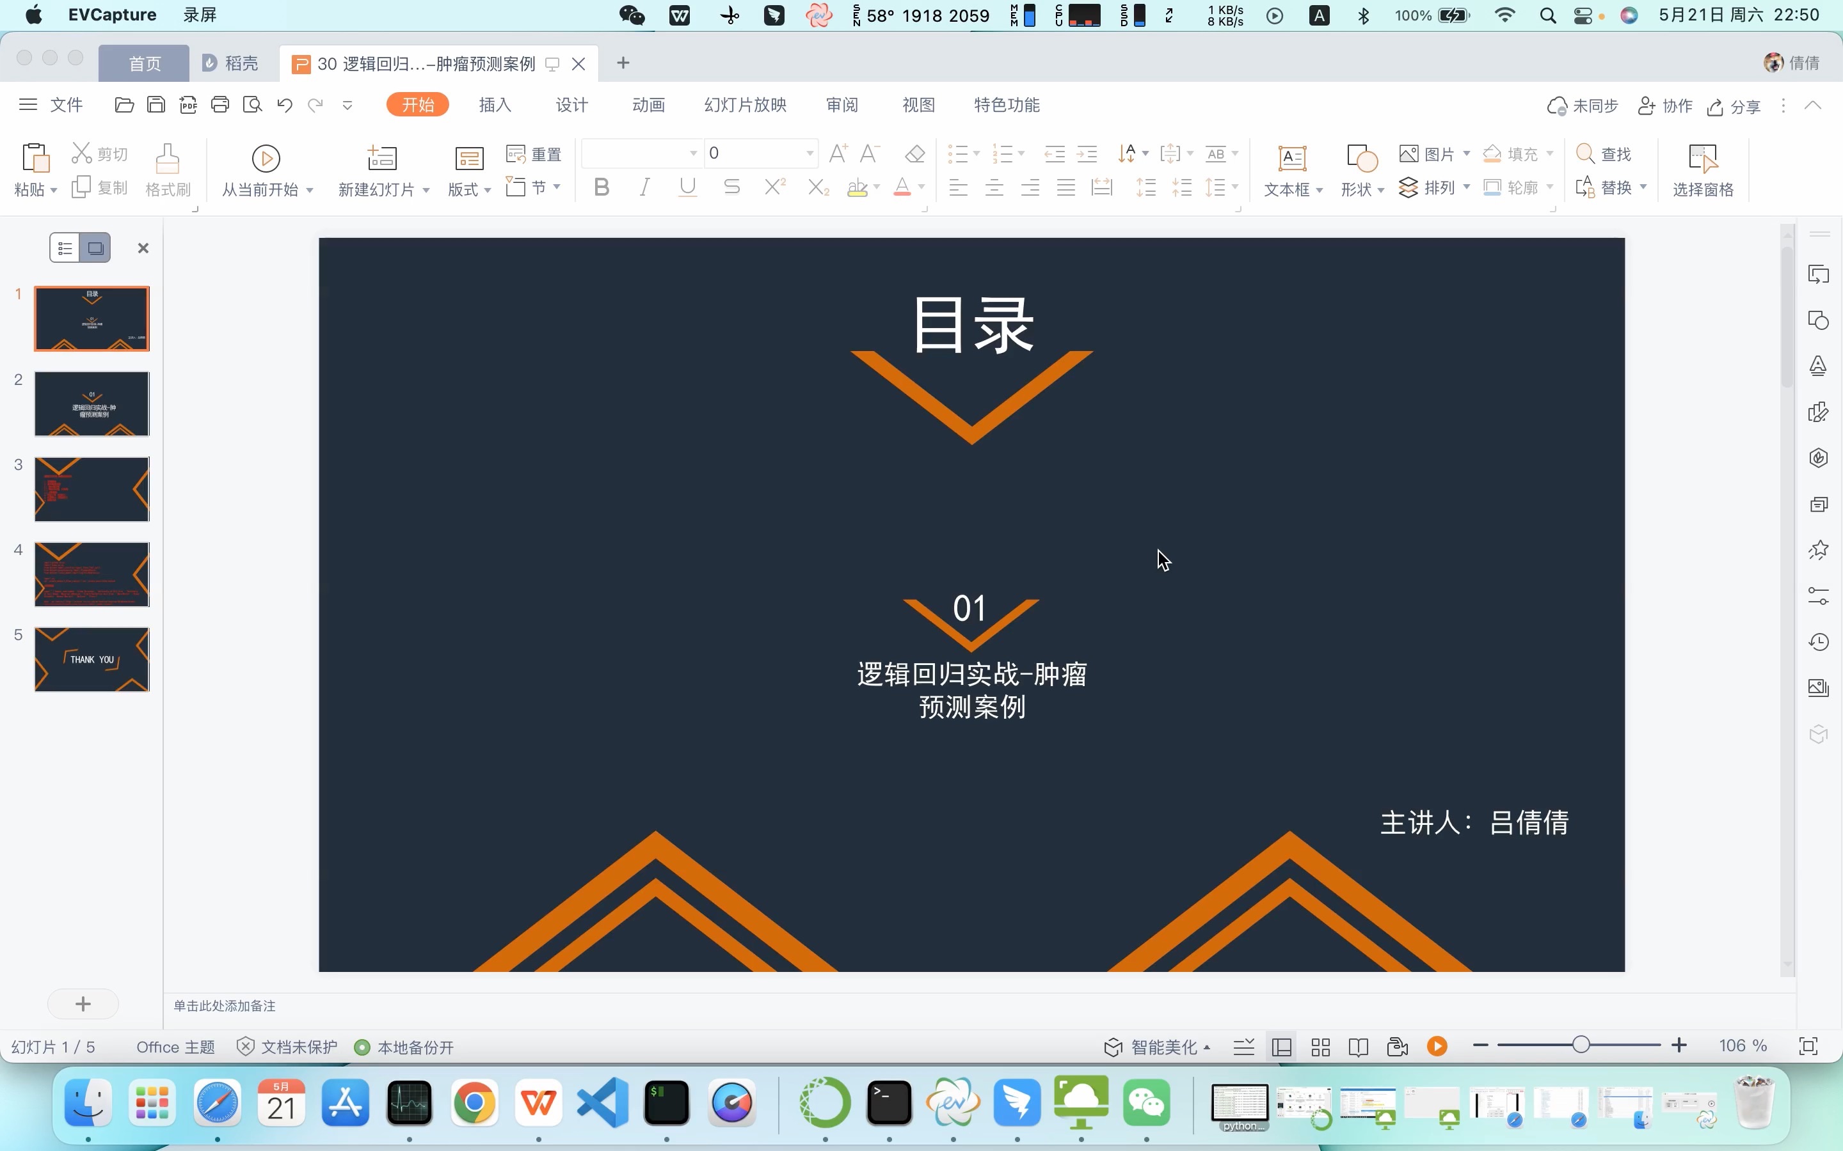The image size is (1843, 1151).
Task: Switch to slide sorter grid view
Action: 1320,1047
